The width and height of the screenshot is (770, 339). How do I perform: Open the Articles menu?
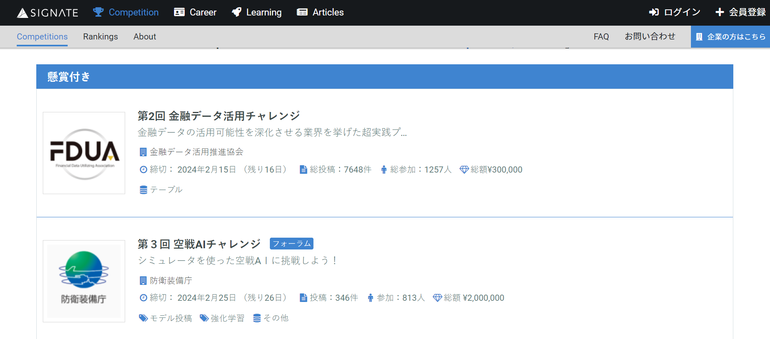320,12
